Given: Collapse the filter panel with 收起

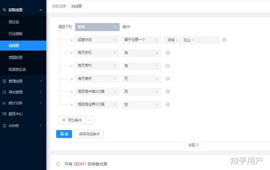Looking at the screenshot, I should [x=193, y=145].
